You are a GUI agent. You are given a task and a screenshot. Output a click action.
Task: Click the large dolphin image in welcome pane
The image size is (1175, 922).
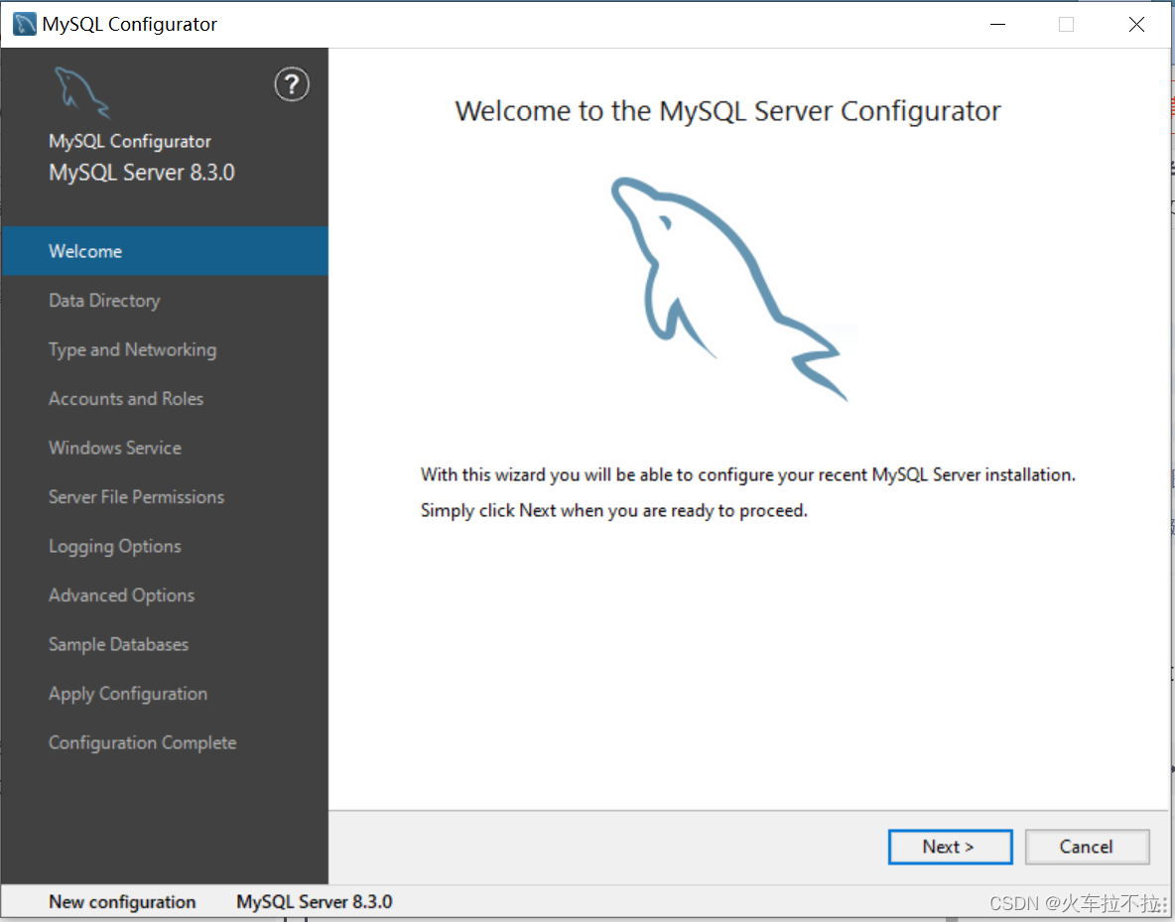click(728, 289)
